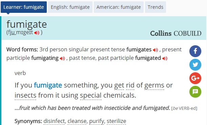Play audio for word form fumigated

(x=165, y=58)
